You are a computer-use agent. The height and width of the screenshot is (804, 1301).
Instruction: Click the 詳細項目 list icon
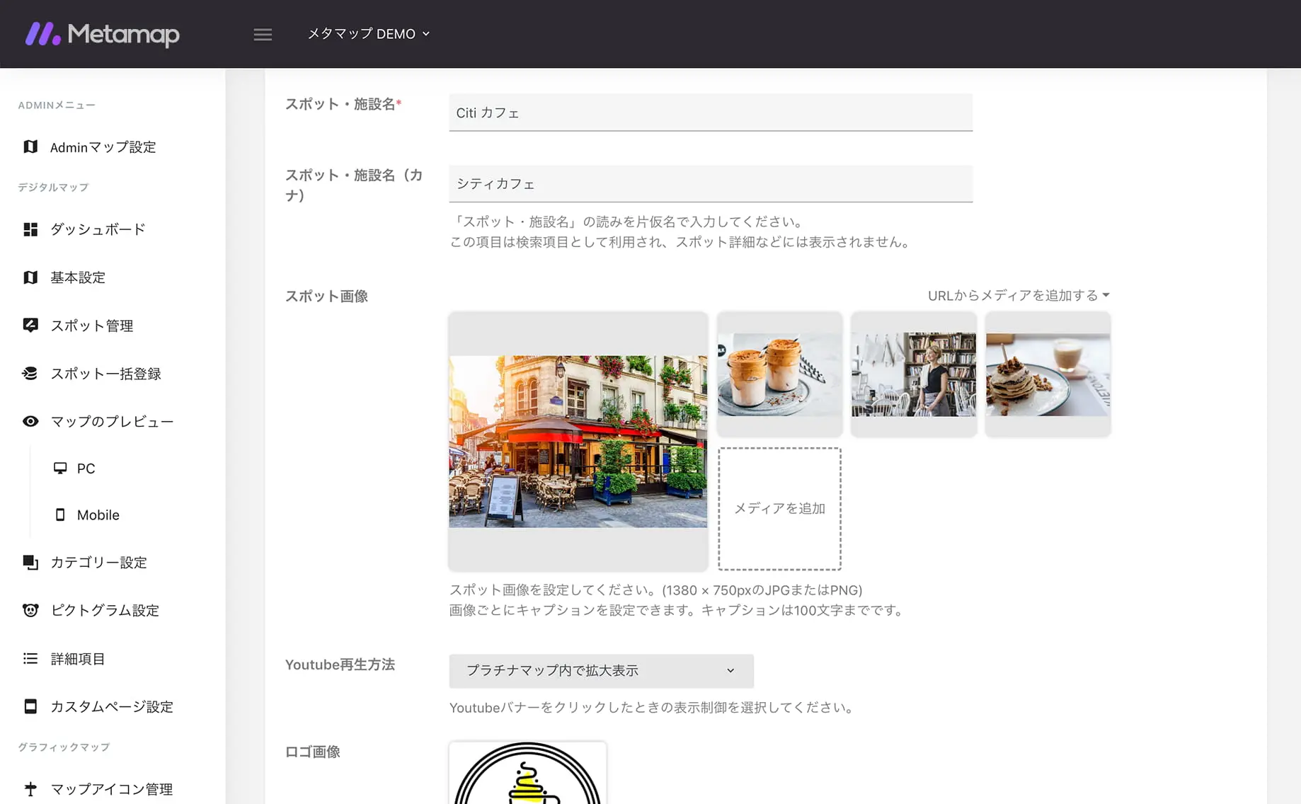click(30, 659)
